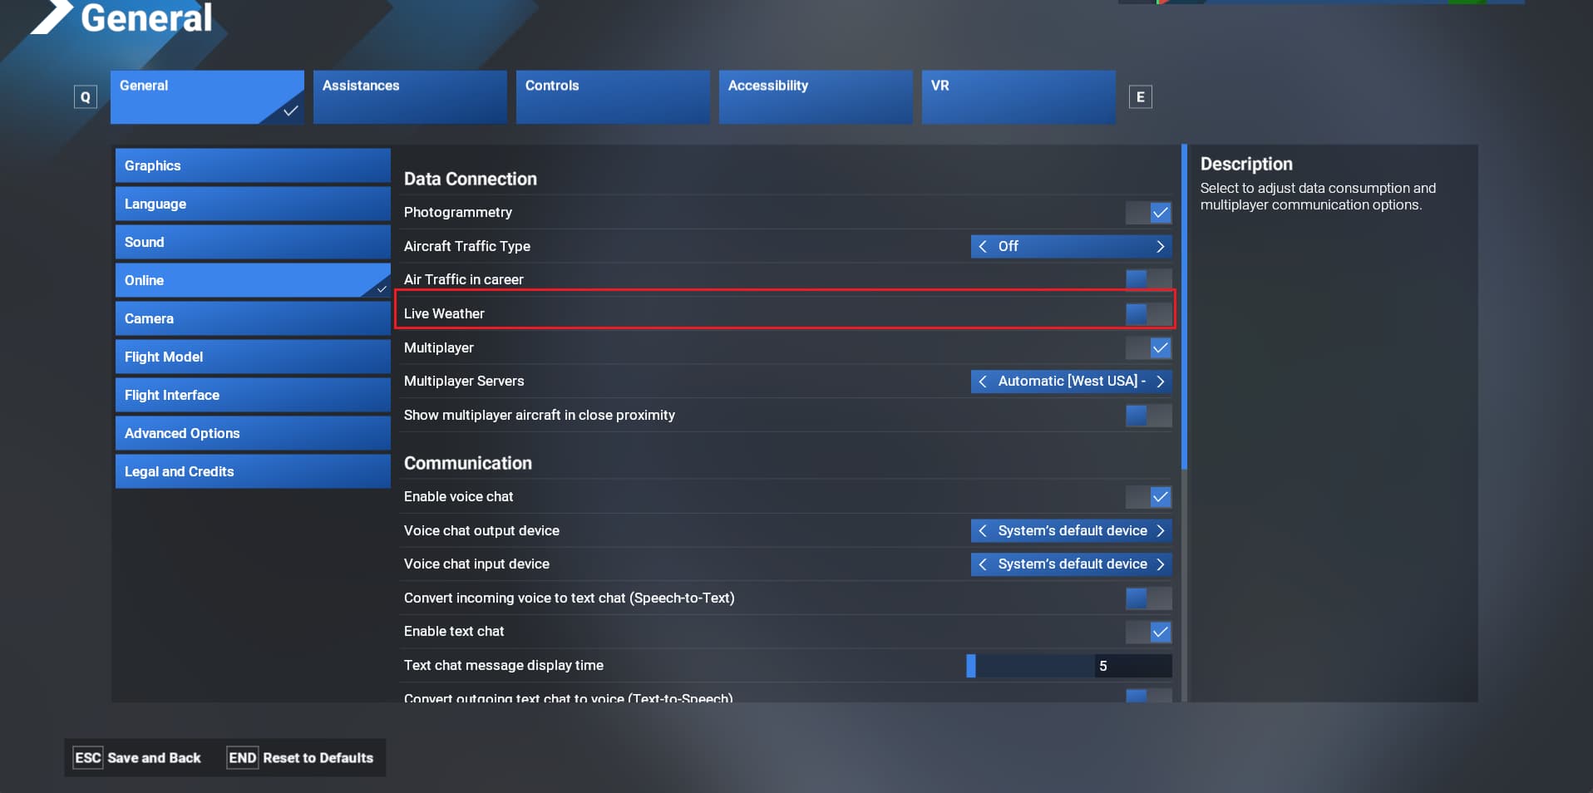The height and width of the screenshot is (793, 1593).
Task: Open the Language settings category
Action: tap(253, 204)
